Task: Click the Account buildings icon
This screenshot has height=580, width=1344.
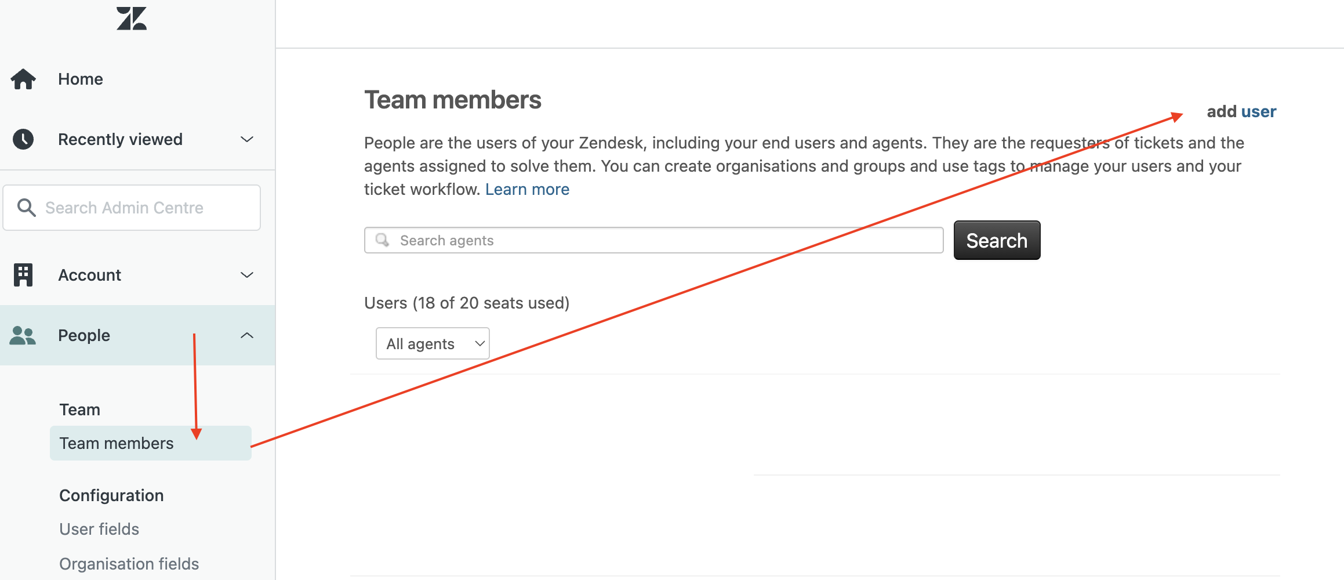Action: click(x=23, y=275)
